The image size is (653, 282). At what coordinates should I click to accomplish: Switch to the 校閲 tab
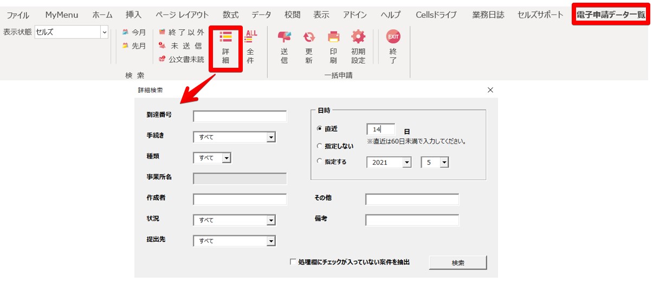[x=292, y=15]
